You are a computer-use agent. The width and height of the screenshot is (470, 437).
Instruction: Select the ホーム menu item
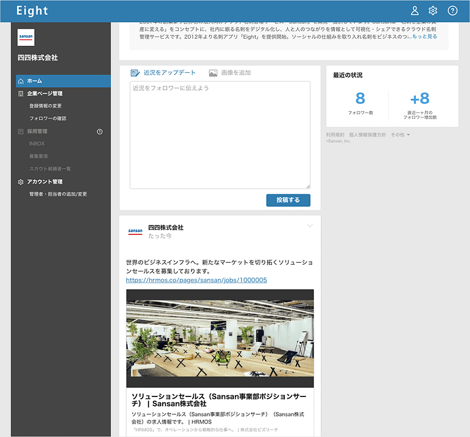click(x=63, y=81)
